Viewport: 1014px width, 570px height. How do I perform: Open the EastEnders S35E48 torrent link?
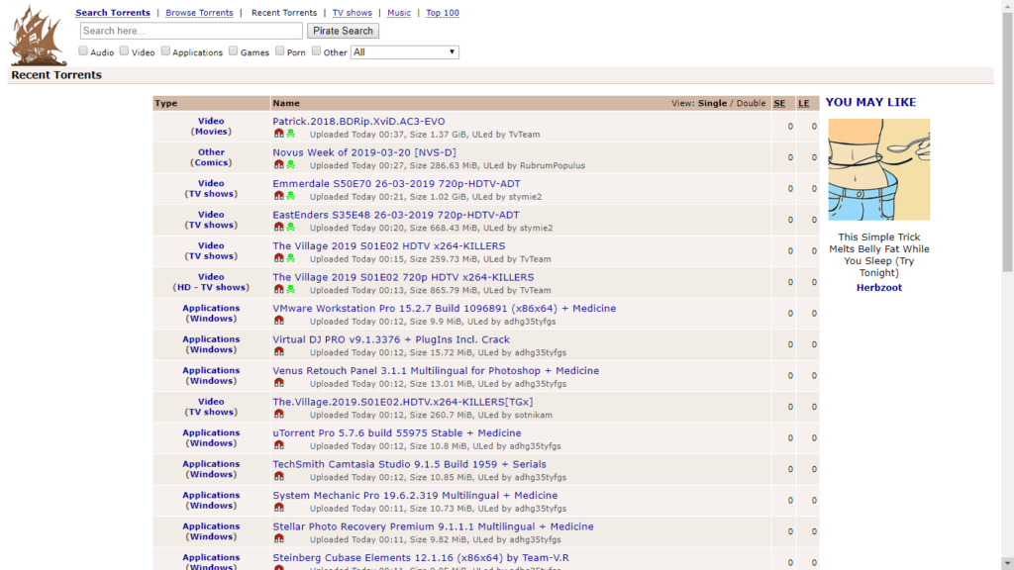(x=396, y=215)
